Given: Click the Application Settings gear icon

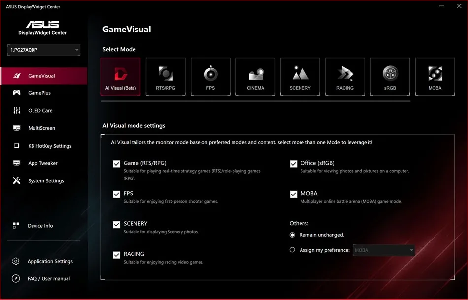Looking at the screenshot, I should coord(16,261).
